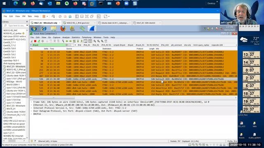Click Wireshark resize columns icon
This screenshot has height=148, width=264.
tap(106, 41)
